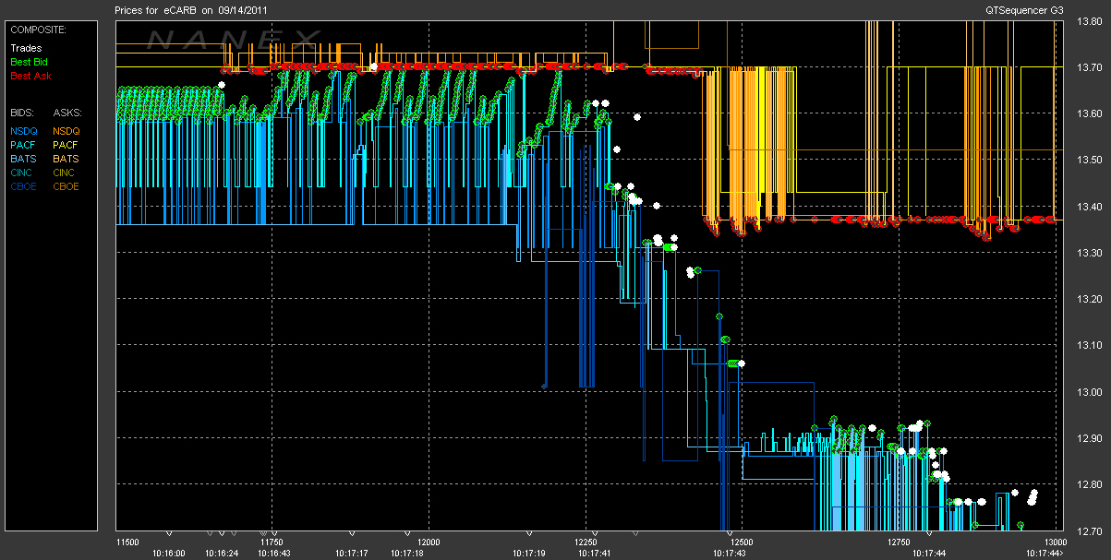Click the peach BATS entry under ASKS
The height and width of the screenshot is (560, 1111).
pos(66,159)
